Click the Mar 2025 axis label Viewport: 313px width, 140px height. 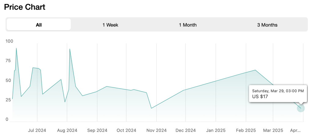(x=273, y=130)
